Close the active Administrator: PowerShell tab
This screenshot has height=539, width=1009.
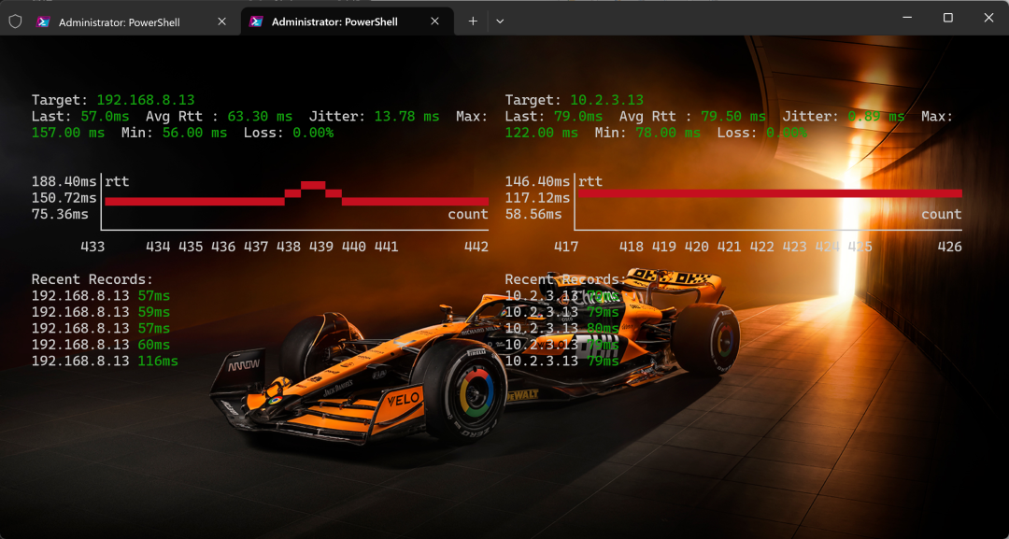coord(435,21)
